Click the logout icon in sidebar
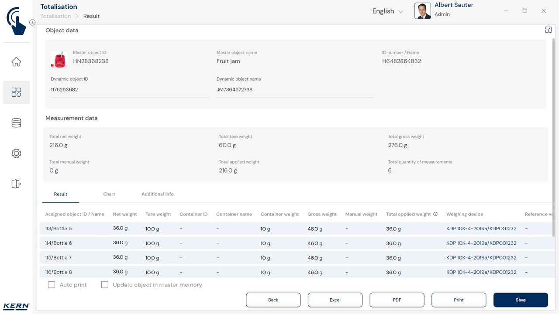Screen dimensions: 559x314 click(x=16, y=184)
